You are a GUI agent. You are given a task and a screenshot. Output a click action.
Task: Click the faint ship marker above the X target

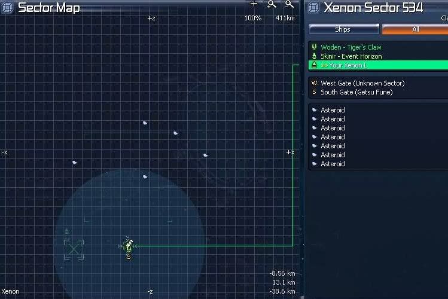point(66,231)
